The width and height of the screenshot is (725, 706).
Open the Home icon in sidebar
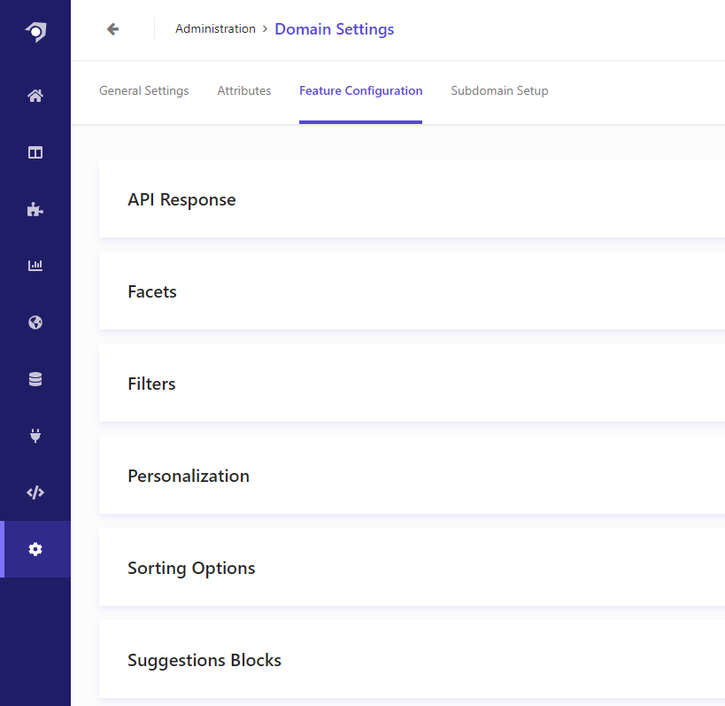(x=35, y=96)
